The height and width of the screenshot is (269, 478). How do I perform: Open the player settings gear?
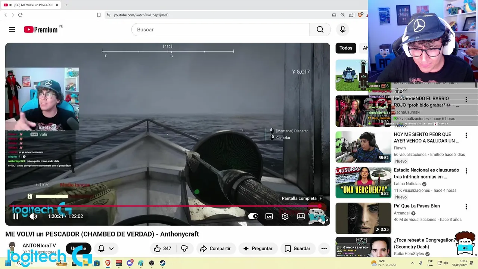(285, 216)
